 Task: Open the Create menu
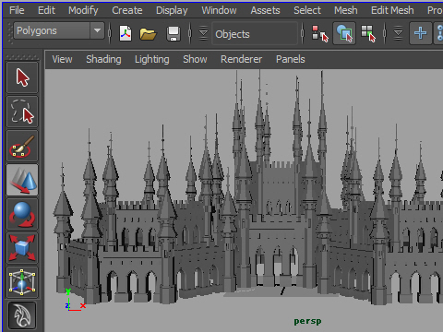[x=127, y=10]
